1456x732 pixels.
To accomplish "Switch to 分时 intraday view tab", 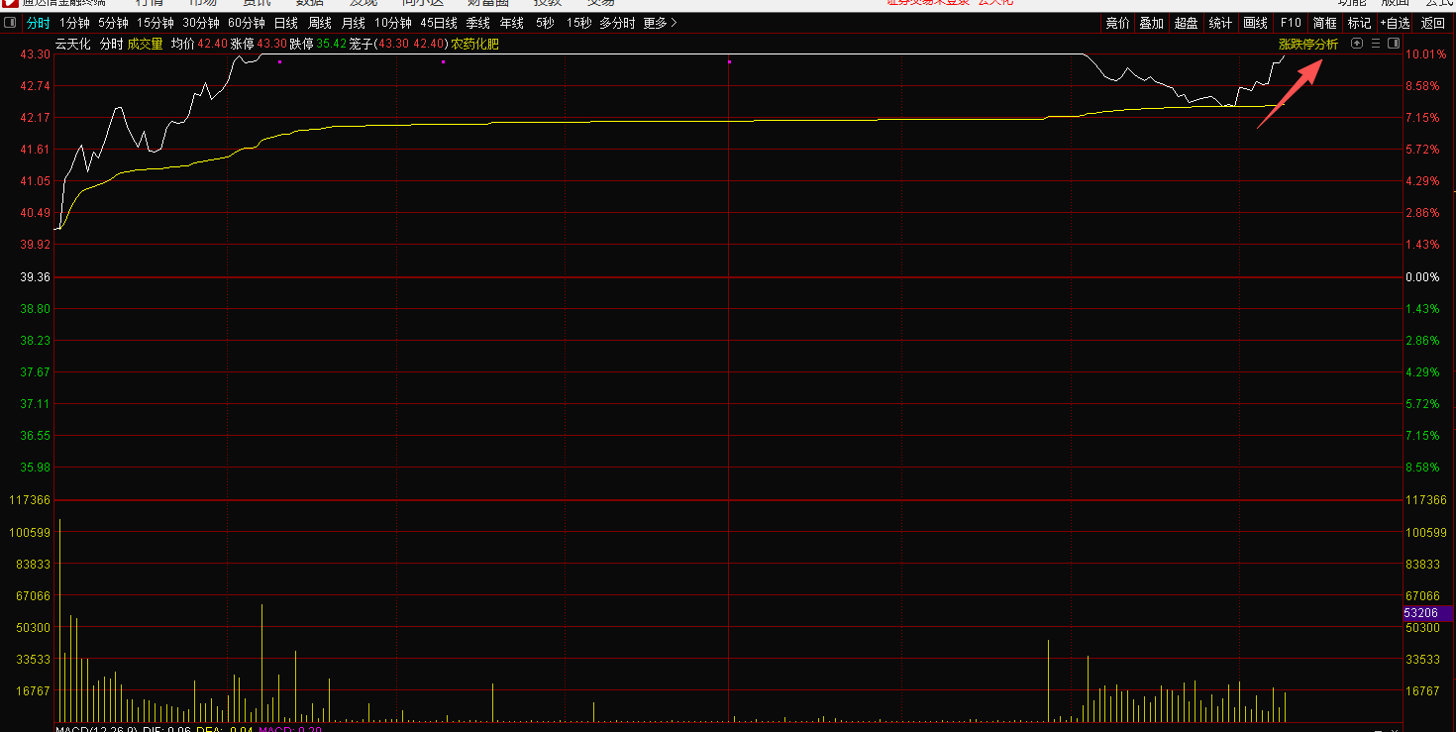I will [38, 23].
